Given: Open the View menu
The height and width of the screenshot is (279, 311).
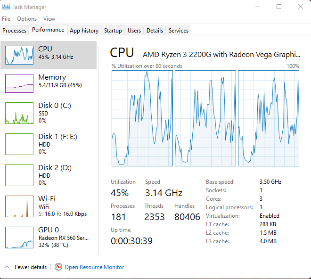Looking at the screenshot, I should [x=49, y=19].
